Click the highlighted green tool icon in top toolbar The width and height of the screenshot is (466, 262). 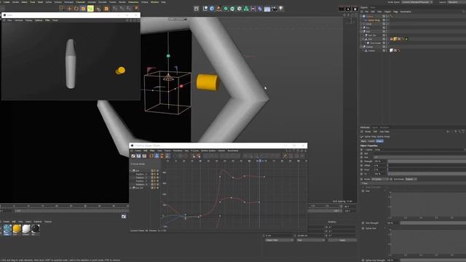point(90,9)
